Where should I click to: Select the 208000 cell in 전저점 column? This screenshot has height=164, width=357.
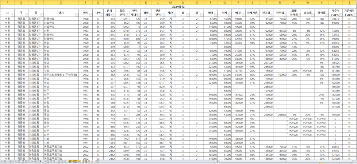click(x=280, y=114)
